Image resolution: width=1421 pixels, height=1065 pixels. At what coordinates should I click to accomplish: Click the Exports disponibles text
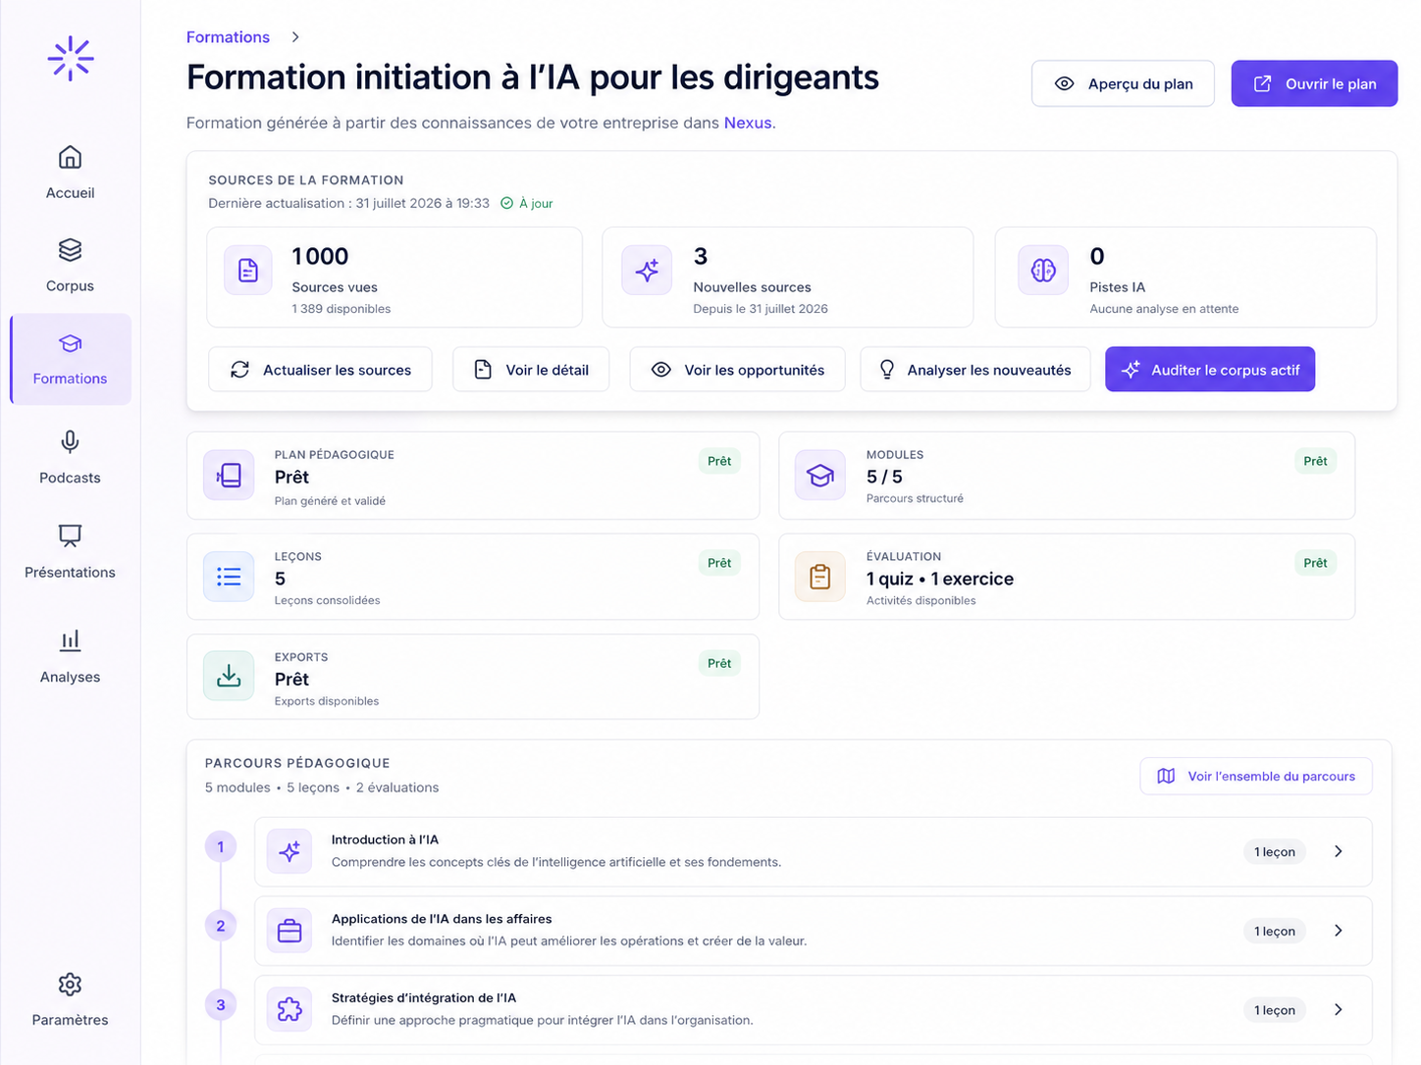[x=327, y=701]
